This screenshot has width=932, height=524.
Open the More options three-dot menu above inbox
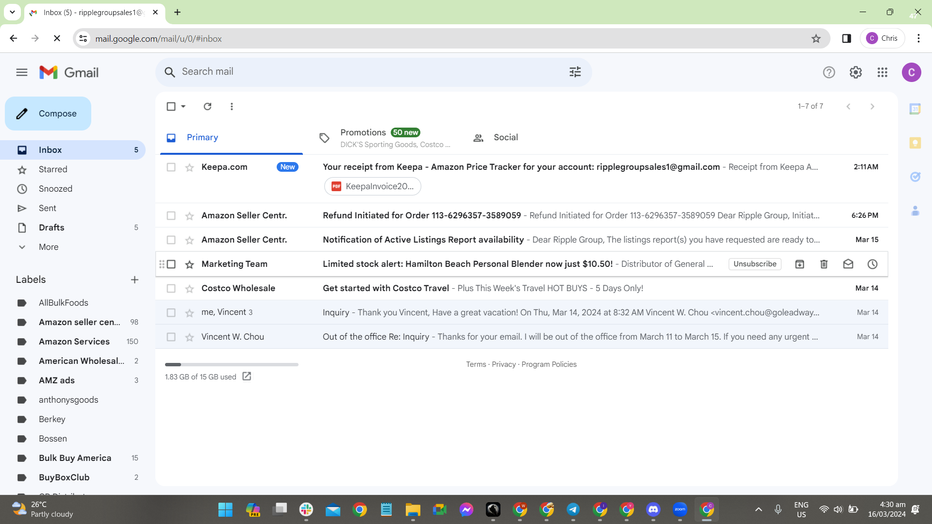tap(232, 106)
